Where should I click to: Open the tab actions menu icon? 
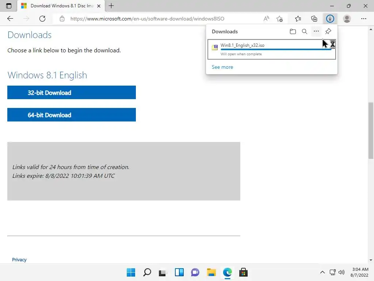(x=9, y=6)
